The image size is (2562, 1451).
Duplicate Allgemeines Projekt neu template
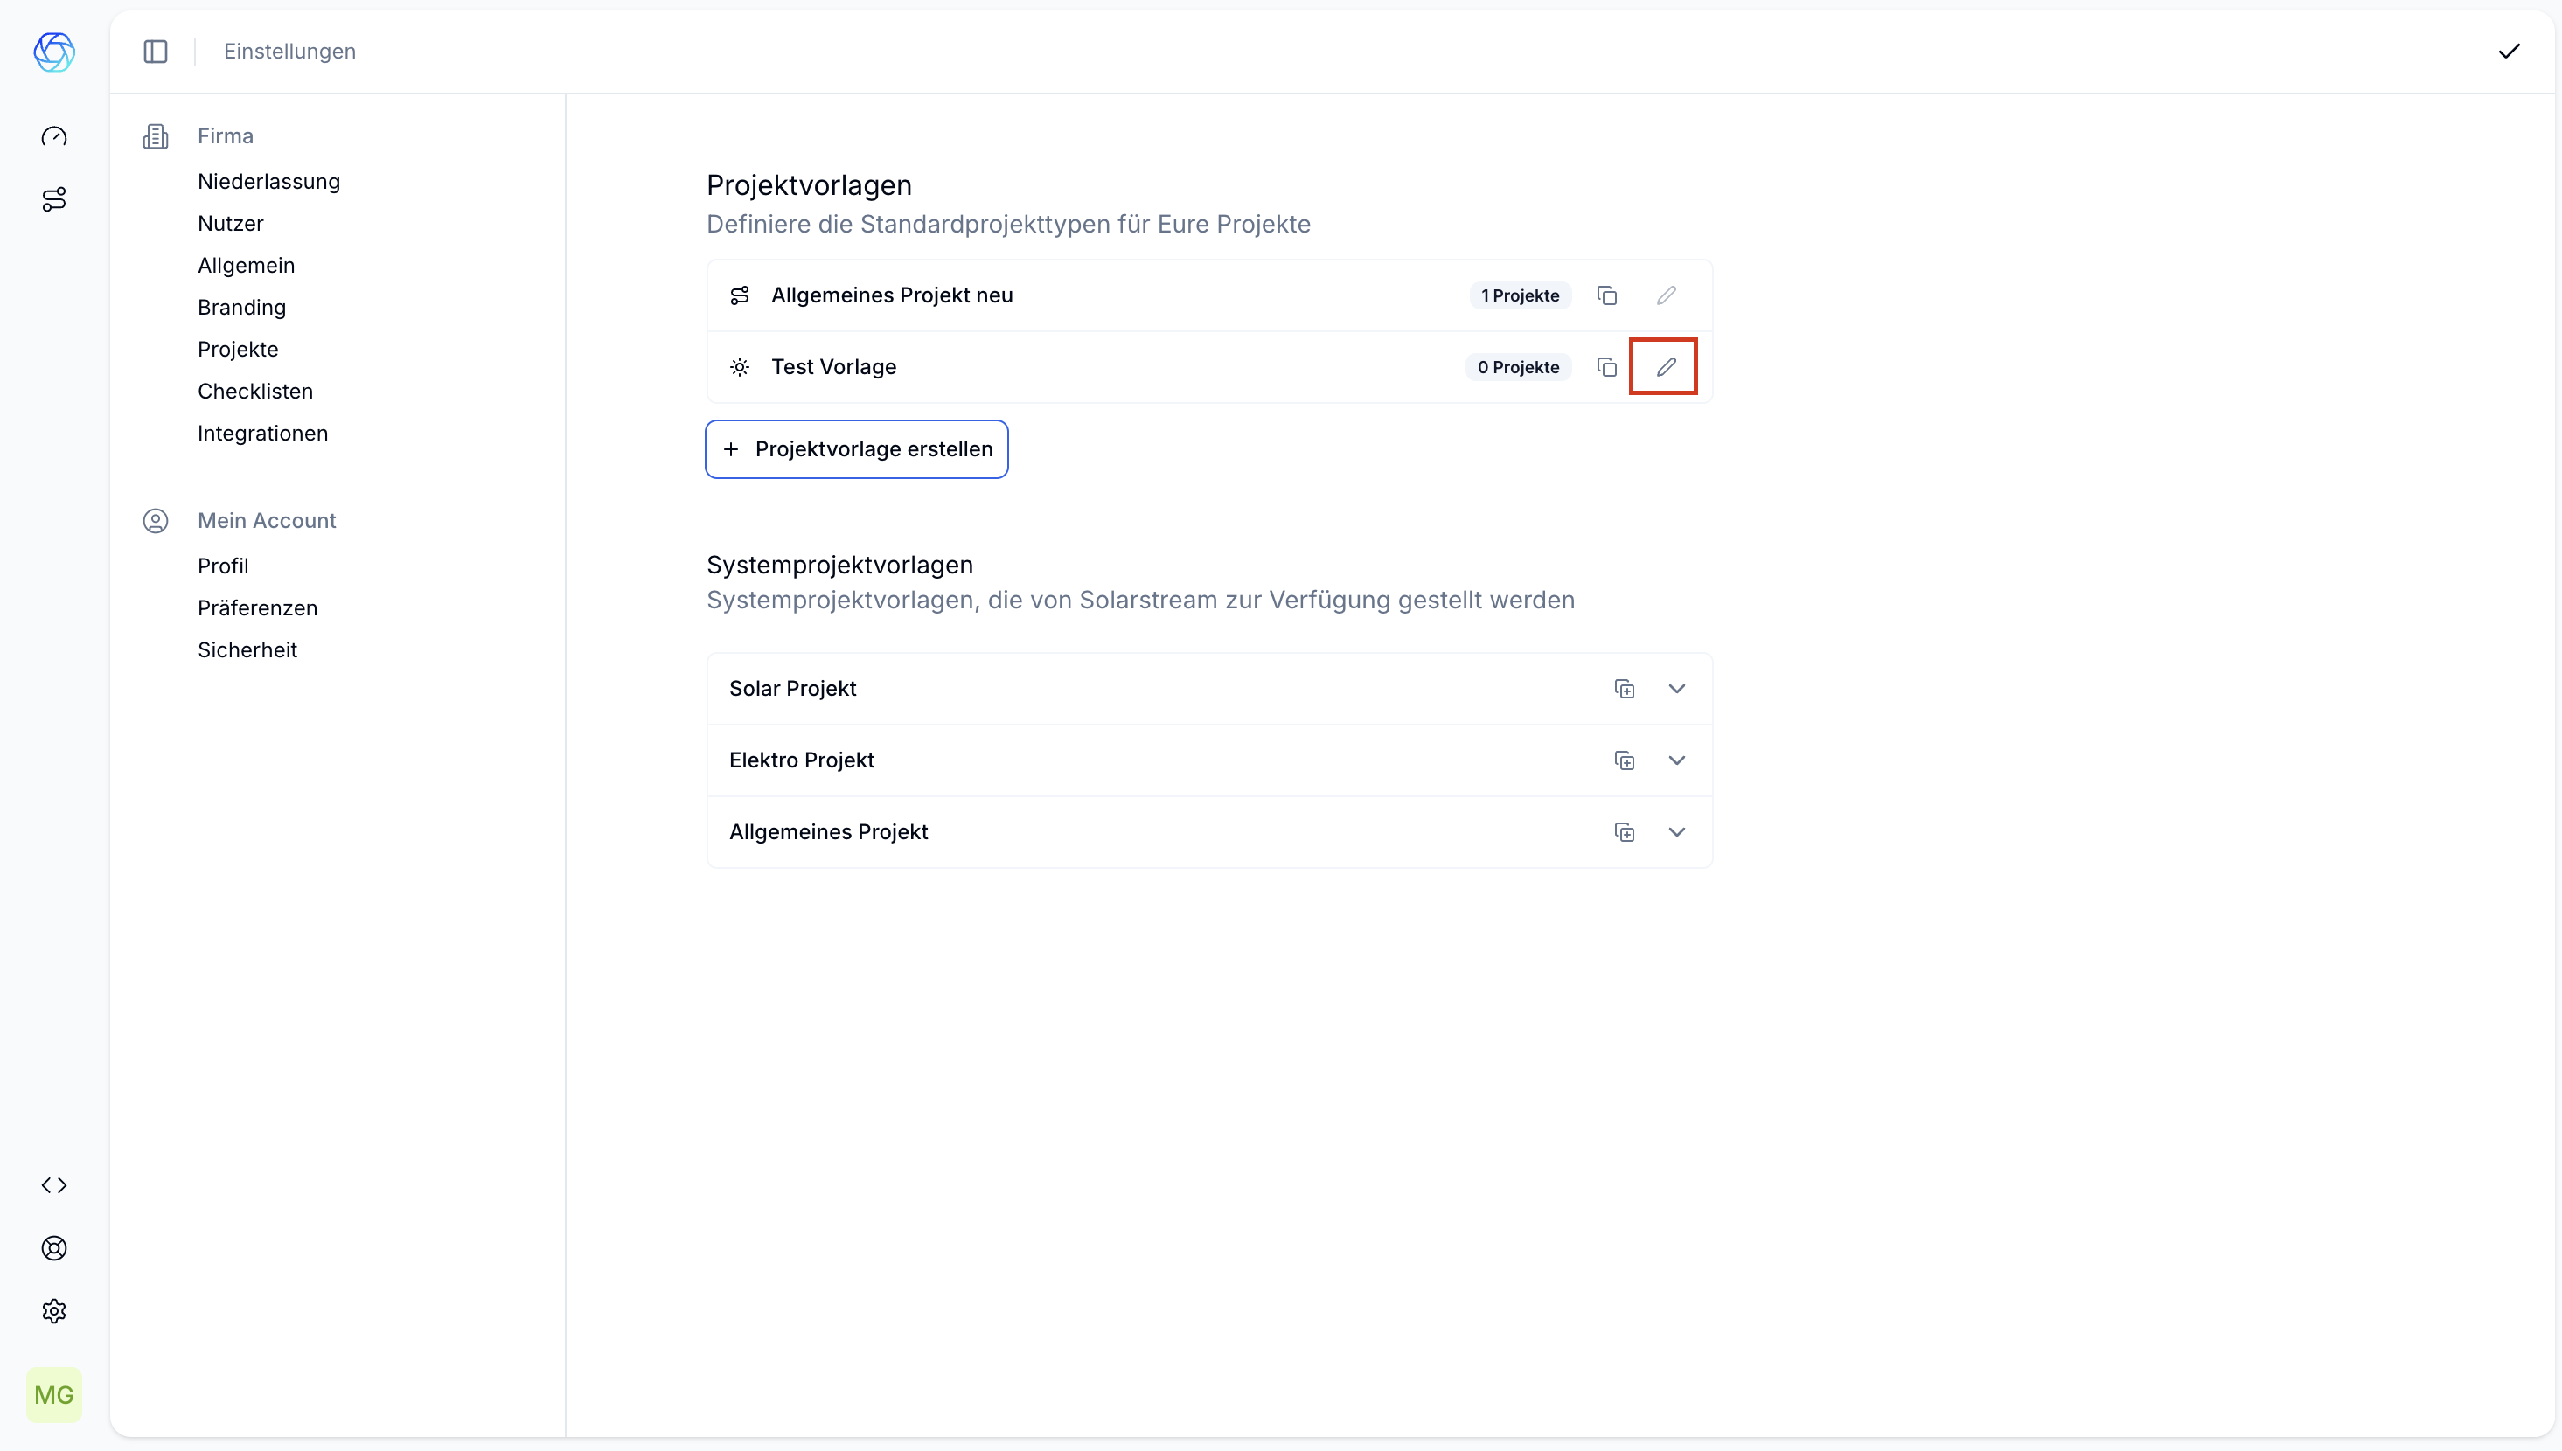[x=1606, y=295]
